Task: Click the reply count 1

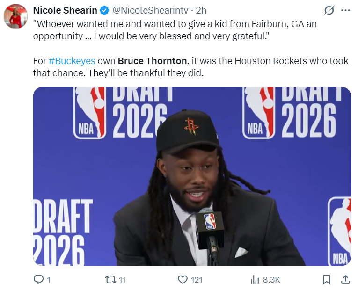Action: click(49, 280)
